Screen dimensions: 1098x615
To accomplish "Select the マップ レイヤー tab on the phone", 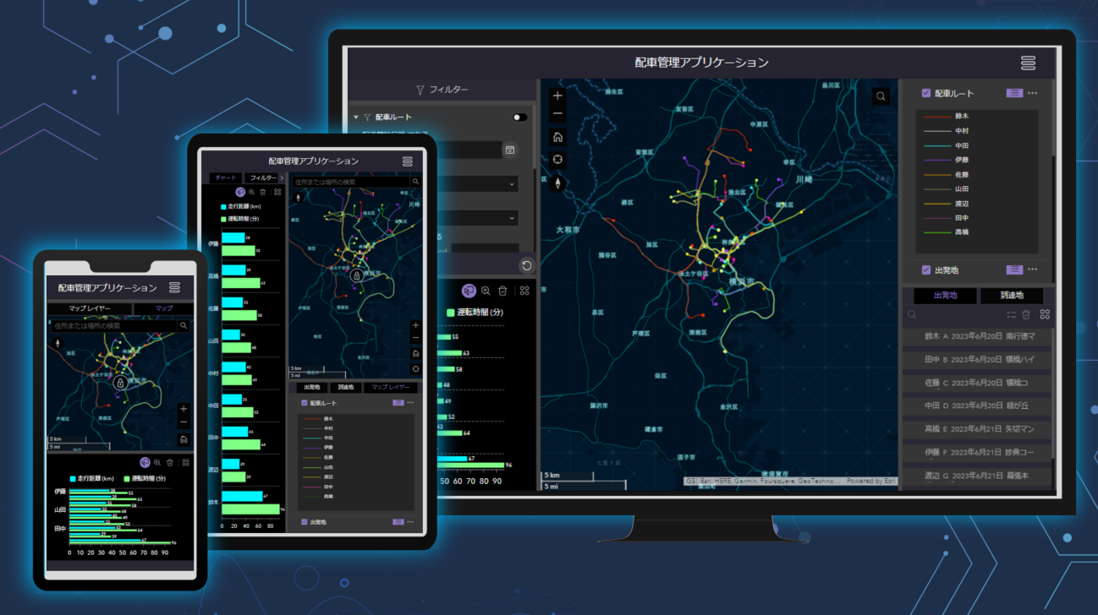I will (89, 308).
